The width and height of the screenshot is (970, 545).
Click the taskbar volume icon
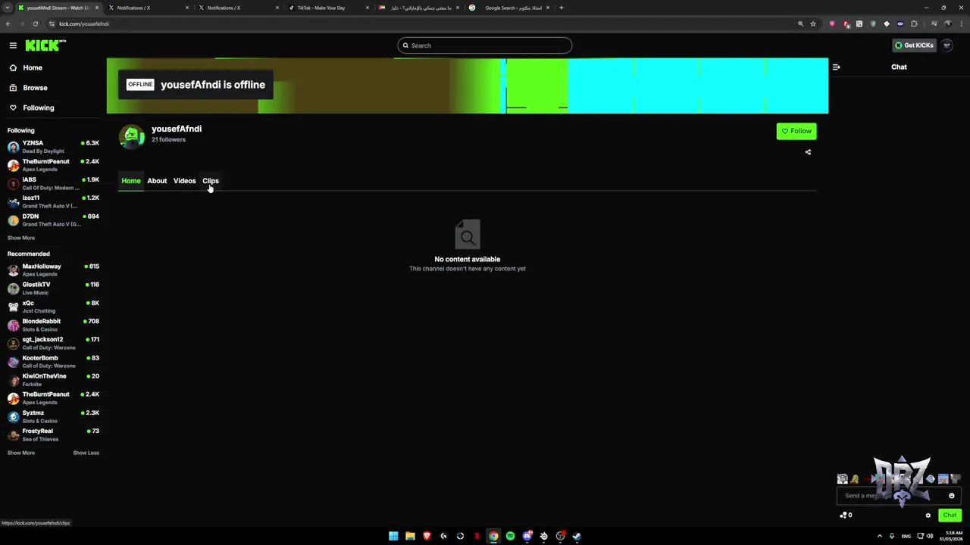[930, 536]
